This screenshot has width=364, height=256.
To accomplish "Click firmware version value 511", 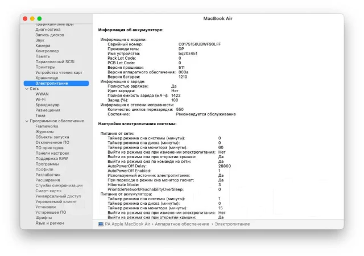I will click(x=181, y=68).
